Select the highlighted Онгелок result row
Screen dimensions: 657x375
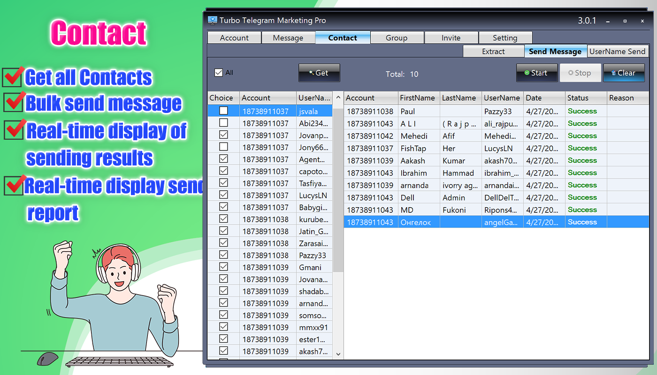tap(497, 222)
